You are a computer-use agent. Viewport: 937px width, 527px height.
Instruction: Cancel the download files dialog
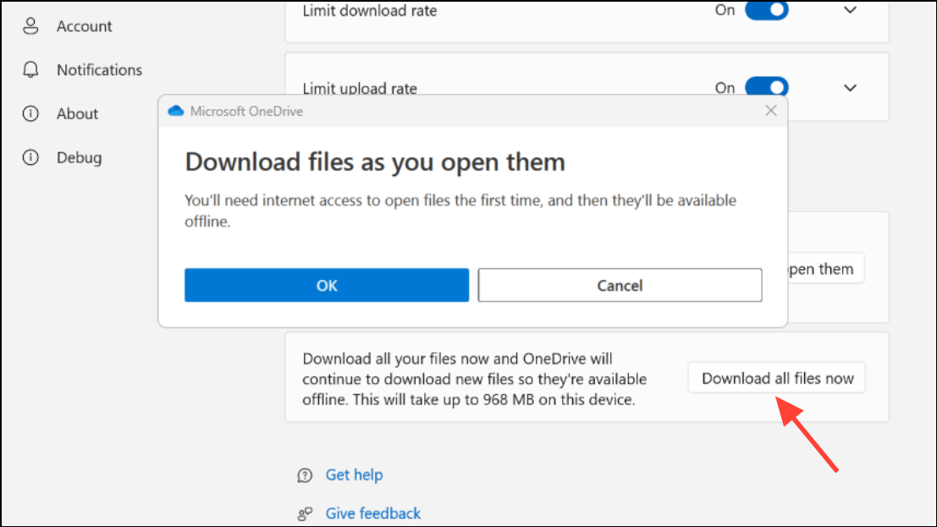coord(620,285)
